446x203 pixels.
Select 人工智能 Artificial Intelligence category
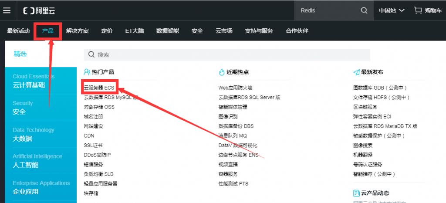[x=41, y=161]
